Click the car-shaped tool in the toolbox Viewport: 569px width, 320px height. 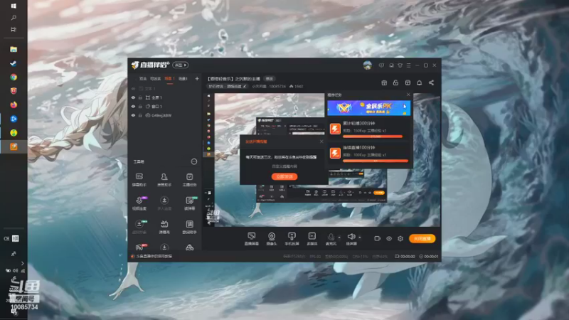(x=189, y=247)
